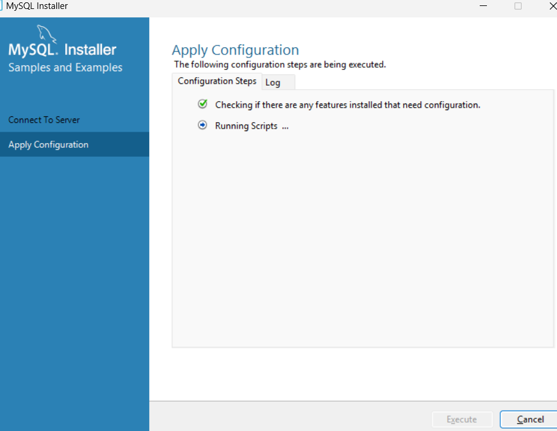557x431 pixels.
Task: Click the MySQL Installer title bar icon
Action: tap(1, 6)
